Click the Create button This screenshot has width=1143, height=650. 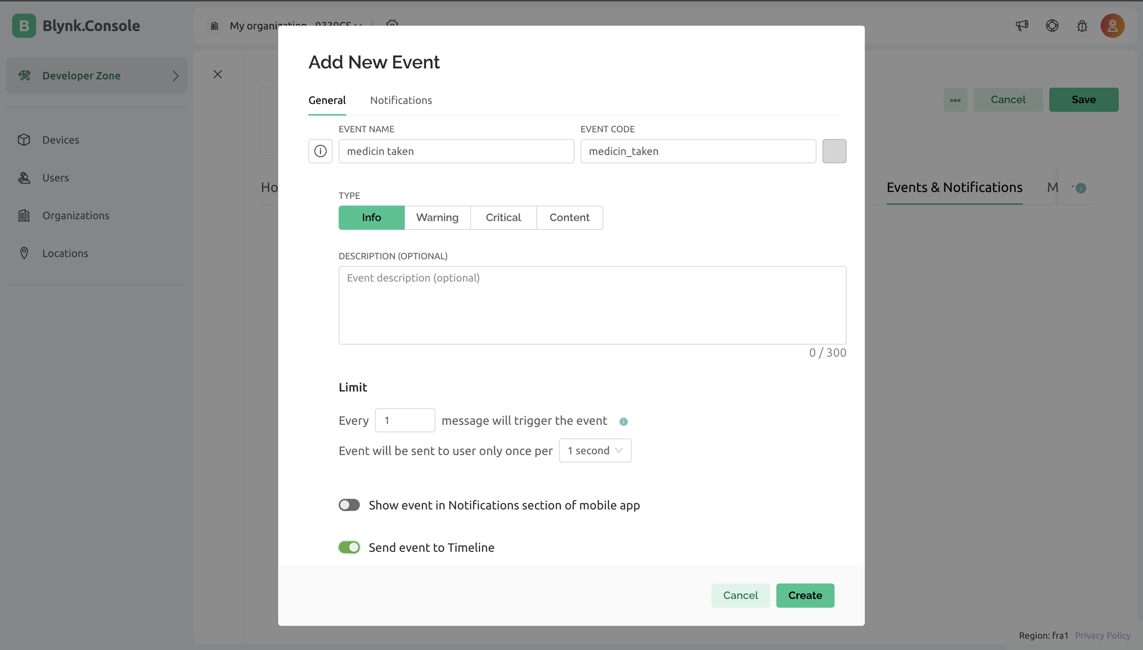(x=805, y=595)
